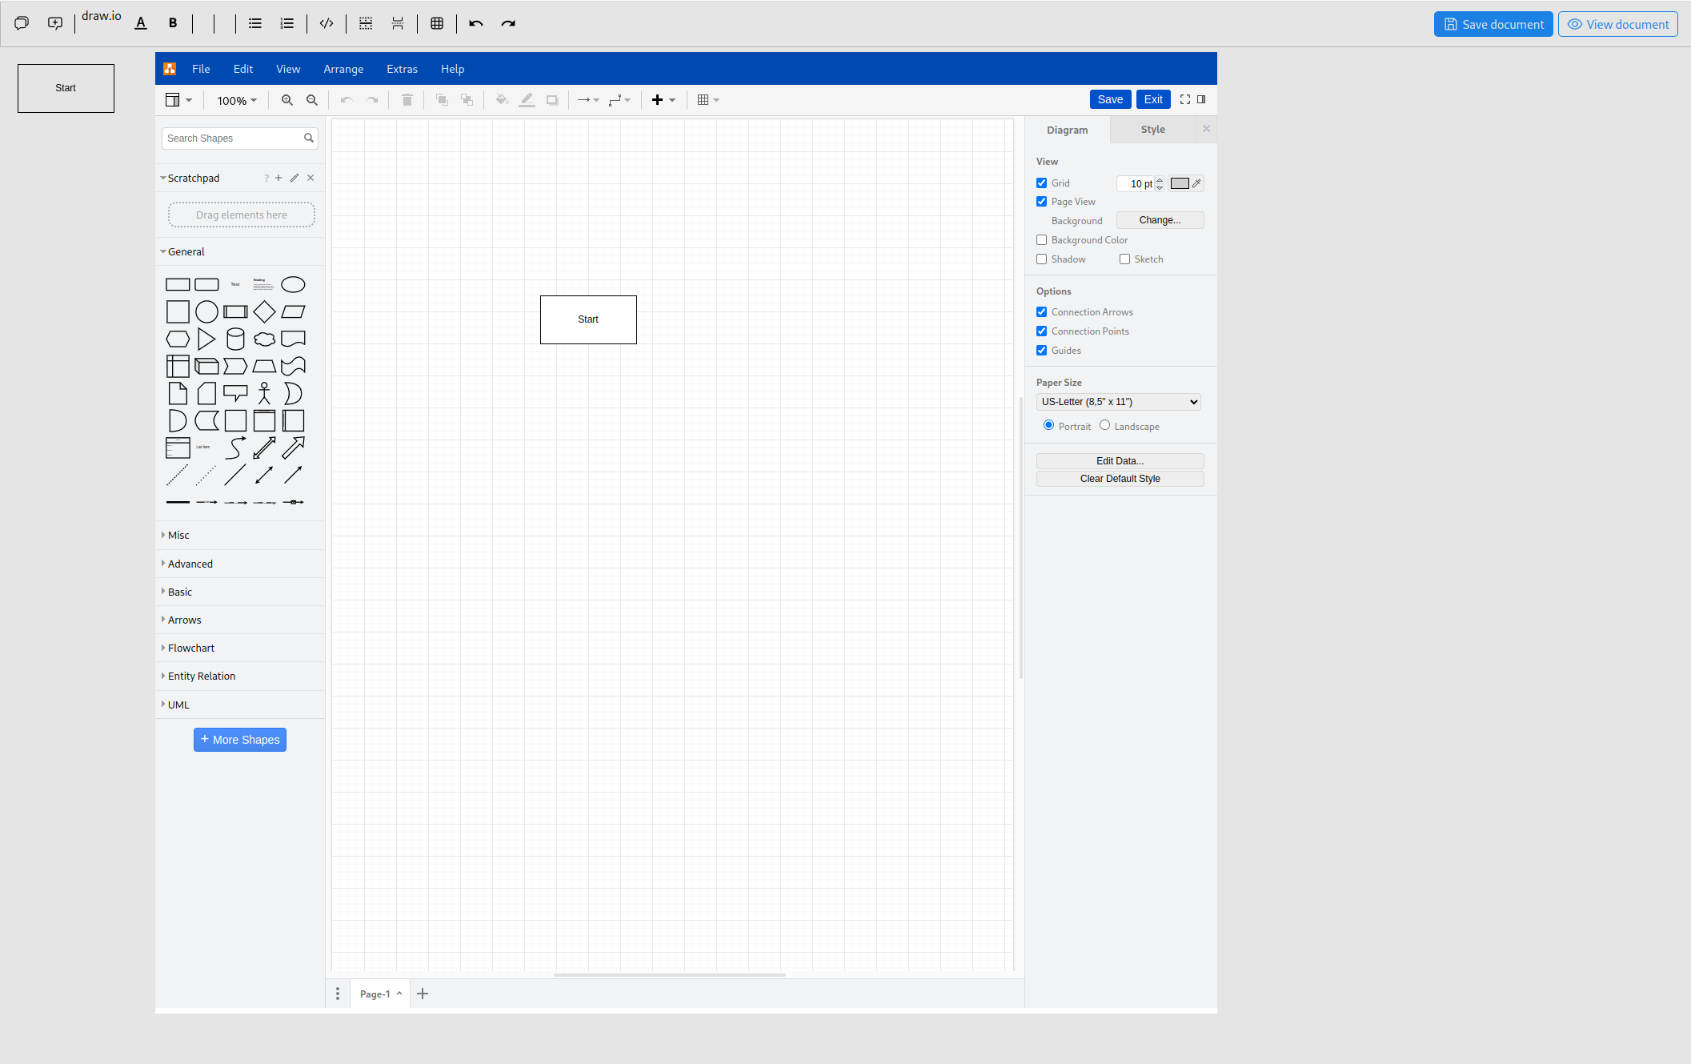Click the delete trash icon
The width and height of the screenshot is (1691, 1064).
(407, 100)
